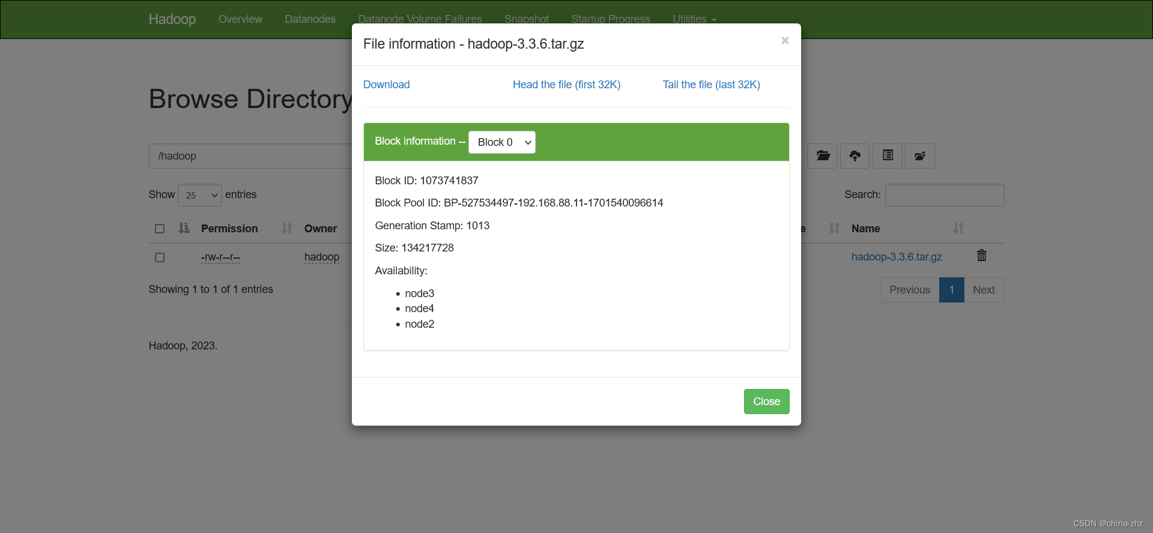Click the upload files cloud icon

(855, 156)
